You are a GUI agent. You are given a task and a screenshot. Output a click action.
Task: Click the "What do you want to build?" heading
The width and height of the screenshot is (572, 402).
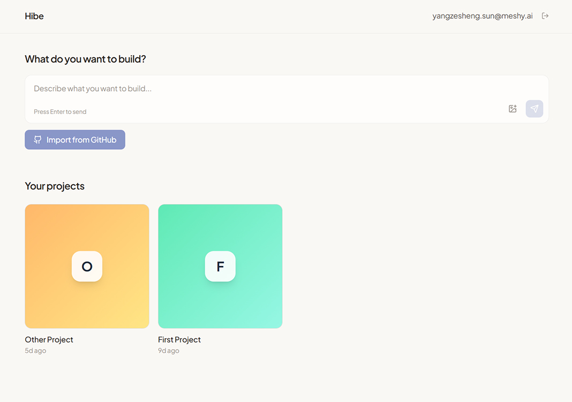click(x=85, y=59)
